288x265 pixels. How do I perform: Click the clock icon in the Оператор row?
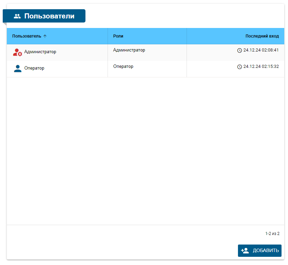coord(239,67)
